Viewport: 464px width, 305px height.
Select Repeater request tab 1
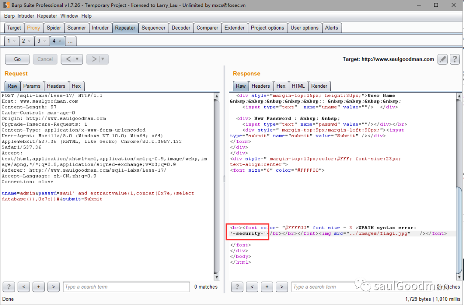point(9,41)
